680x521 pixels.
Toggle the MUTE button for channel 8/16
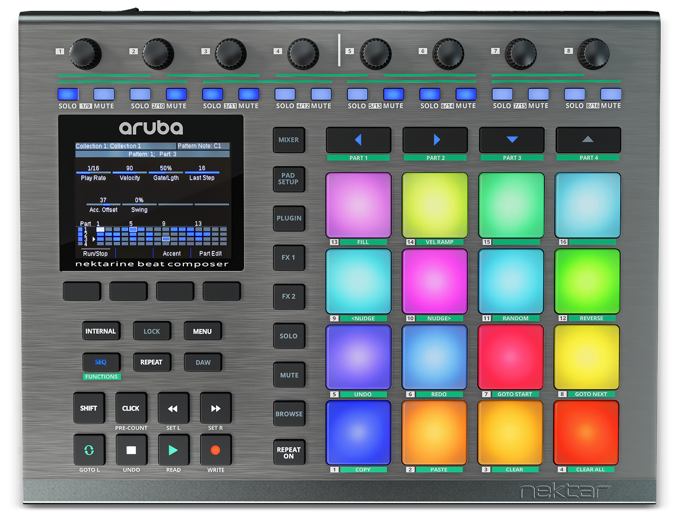point(611,94)
